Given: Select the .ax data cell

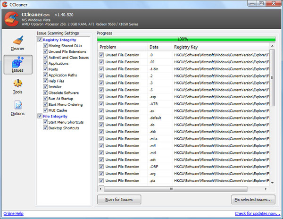Looking at the screenshot, I should point(152,111).
